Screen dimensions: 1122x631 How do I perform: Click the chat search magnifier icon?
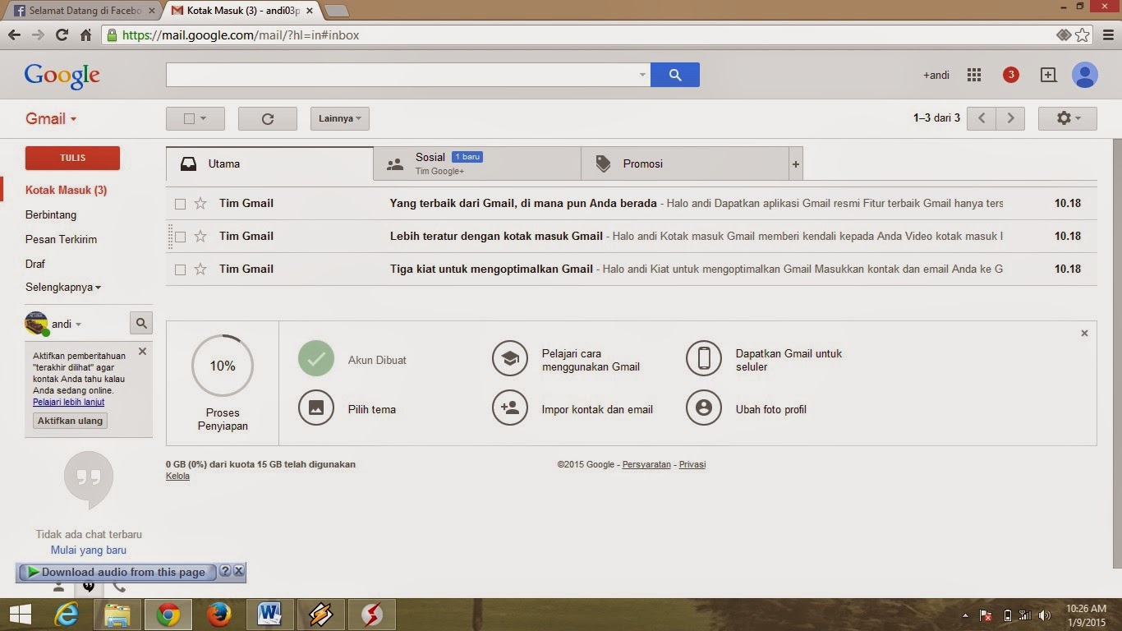(141, 324)
